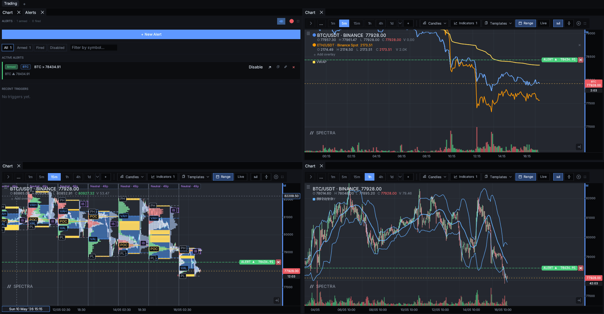This screenshot has width=604, height=314.
Task: Remove alert line on bottom-left 15m chart
Action: 278,262
